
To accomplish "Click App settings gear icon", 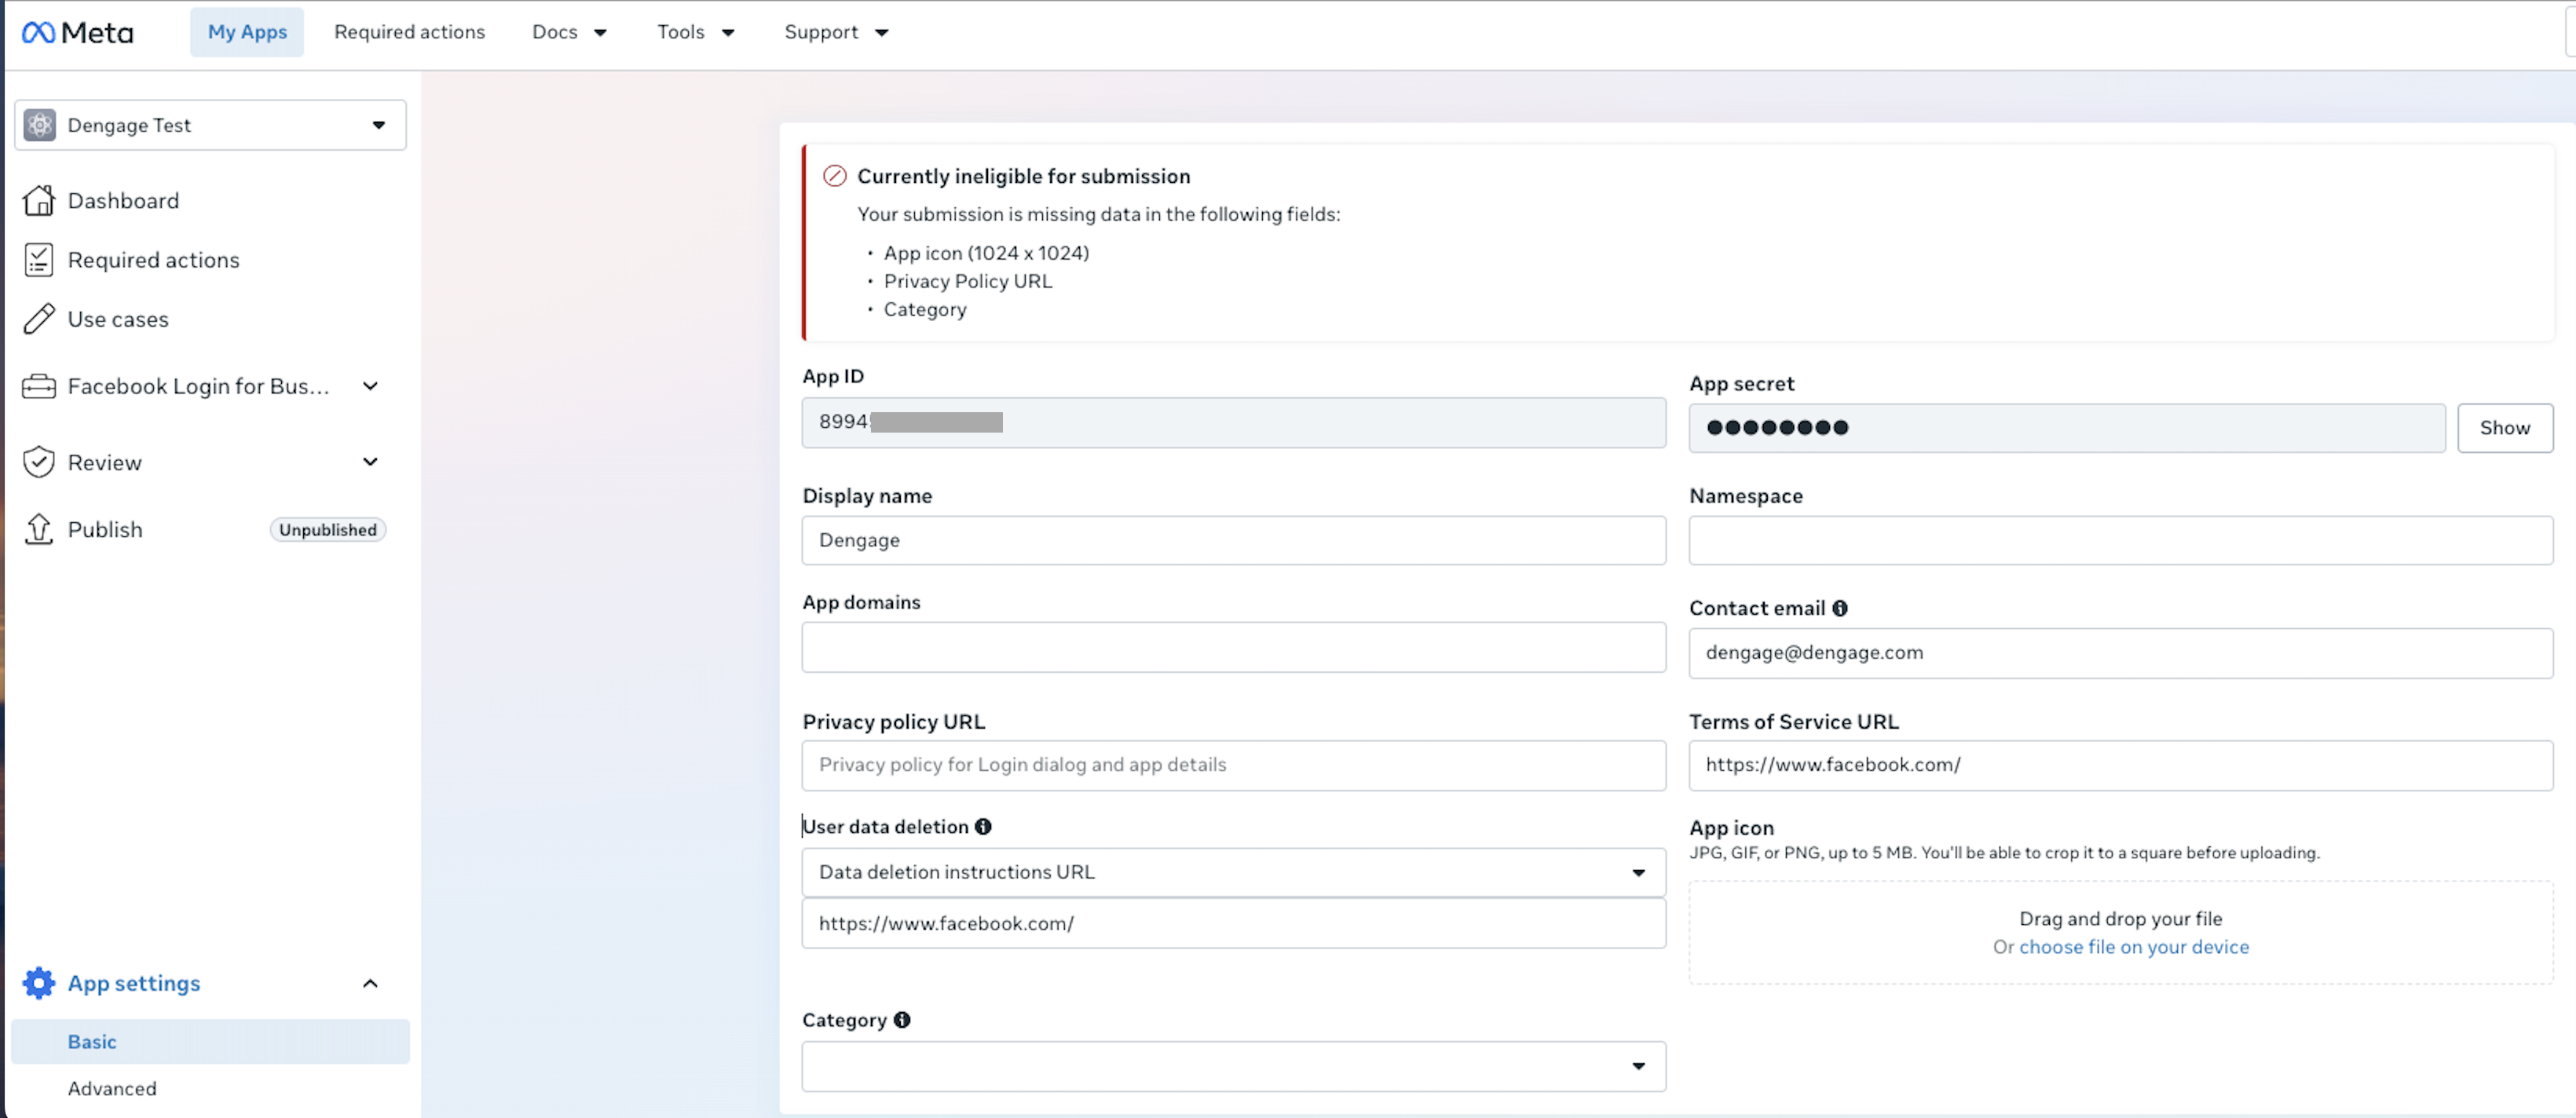I will 39,983.
